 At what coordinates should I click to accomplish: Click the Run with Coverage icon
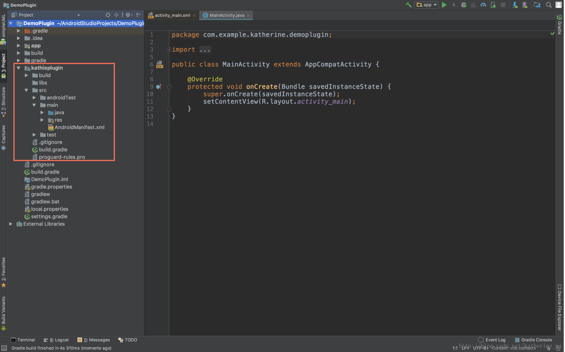point(473,5)
